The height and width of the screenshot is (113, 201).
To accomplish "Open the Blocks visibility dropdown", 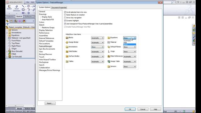I will point(98,38).
